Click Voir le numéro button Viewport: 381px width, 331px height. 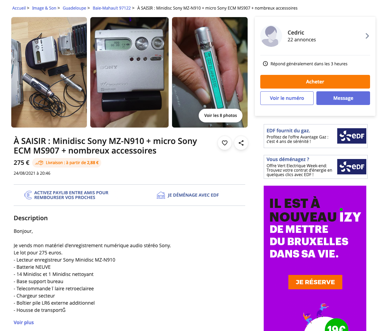[x=287, y=98]
